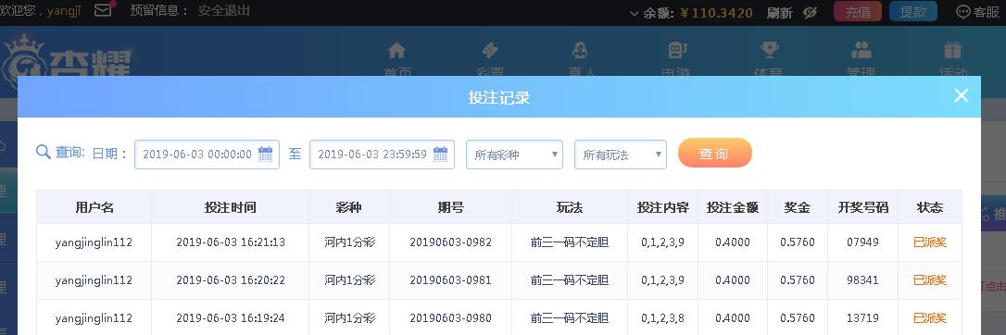
Task: Click draw number 07949
Action: point(862,242)
